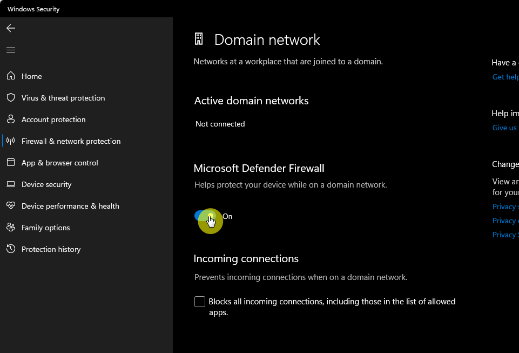
Task: Open the third Privacy link
Action: 505,235
